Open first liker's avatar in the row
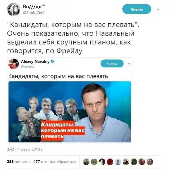The width and height of the screenshot is (170, 170). coord(86,162)
